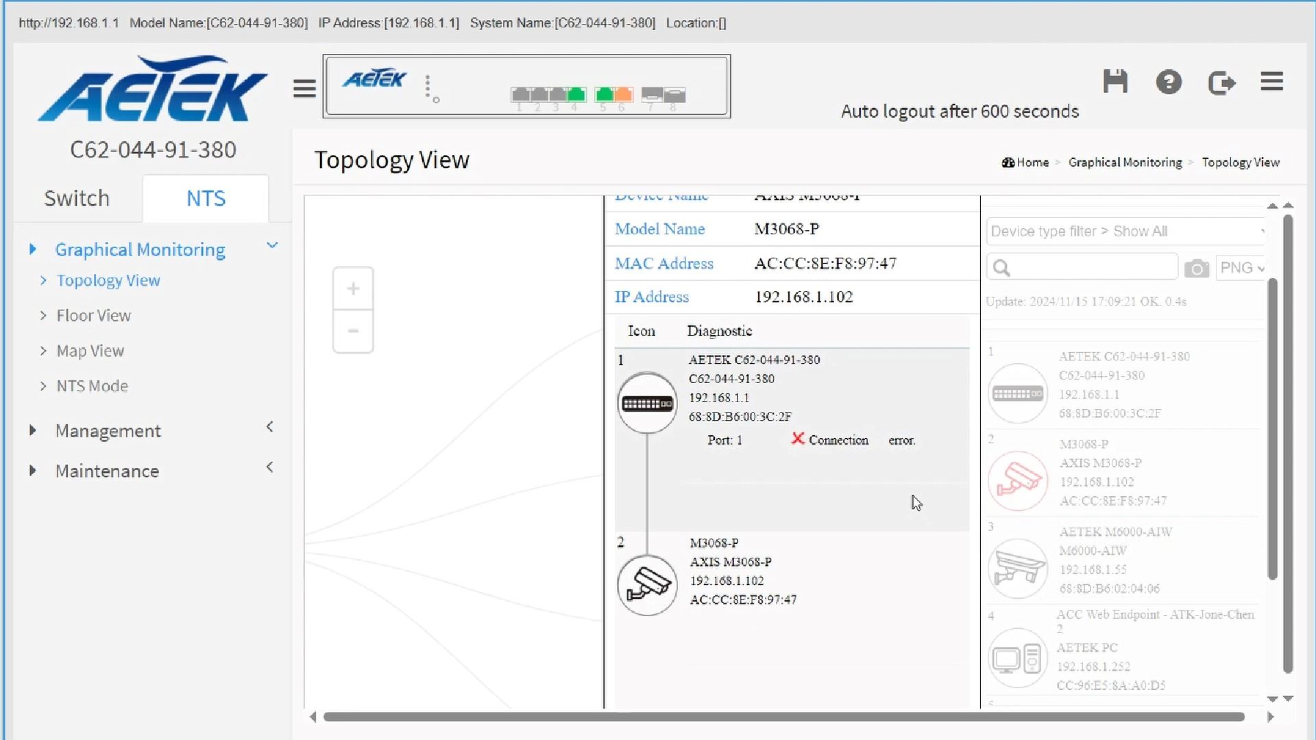Viewport: 1316px width, 740px height.
Task: Click the red X Connection error indicator
Action: click(797, 439)
